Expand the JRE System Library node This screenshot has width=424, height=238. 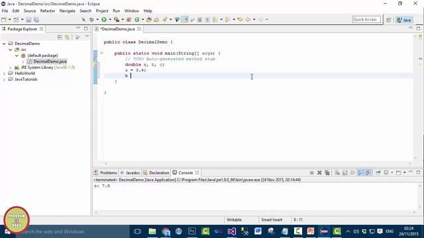(x=11, y=67)
